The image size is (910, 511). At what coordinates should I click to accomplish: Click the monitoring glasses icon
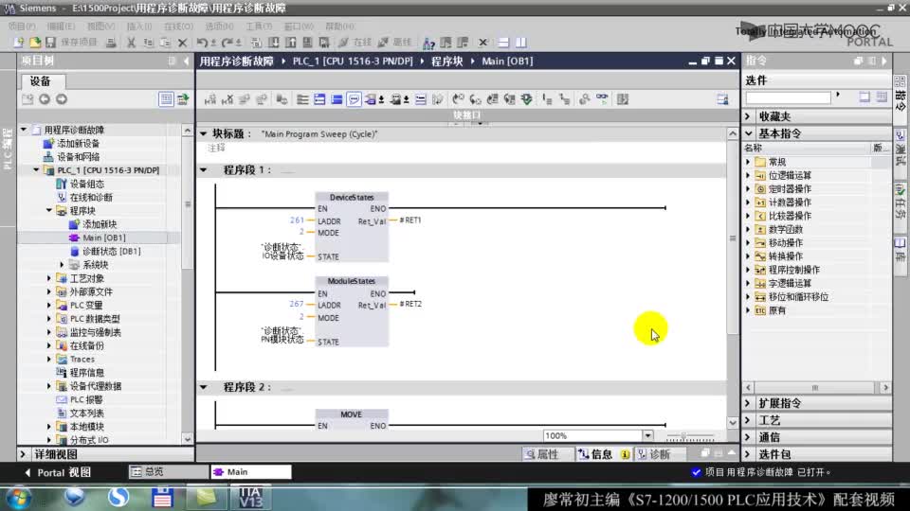click(x=603, y=99)
